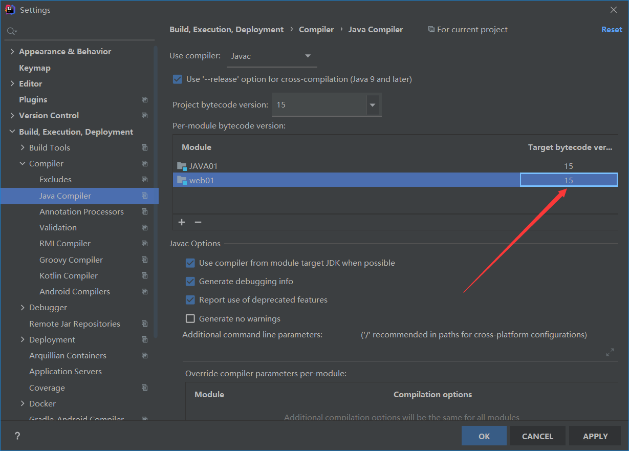Expand Version Control section
629x451 pixels.
[12, 116]
